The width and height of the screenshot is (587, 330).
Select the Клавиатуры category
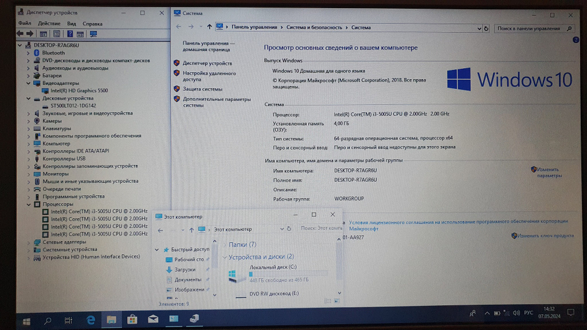click(56, 128)
